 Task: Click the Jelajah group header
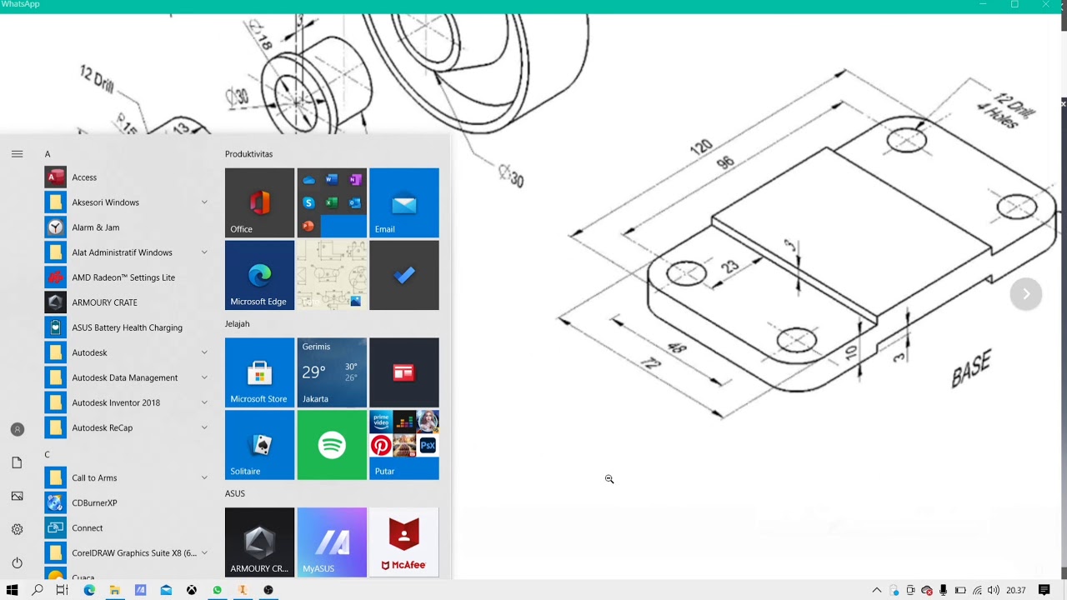point(237,323)
